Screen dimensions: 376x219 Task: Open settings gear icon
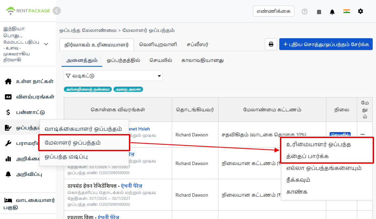pyautogui.click(x=361, y=11)
